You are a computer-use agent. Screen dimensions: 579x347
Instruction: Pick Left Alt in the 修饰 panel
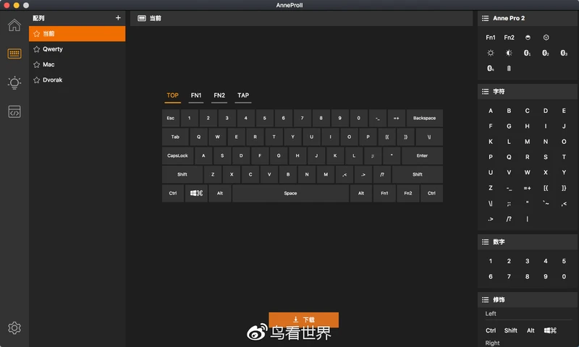click(x=531, y=331)
